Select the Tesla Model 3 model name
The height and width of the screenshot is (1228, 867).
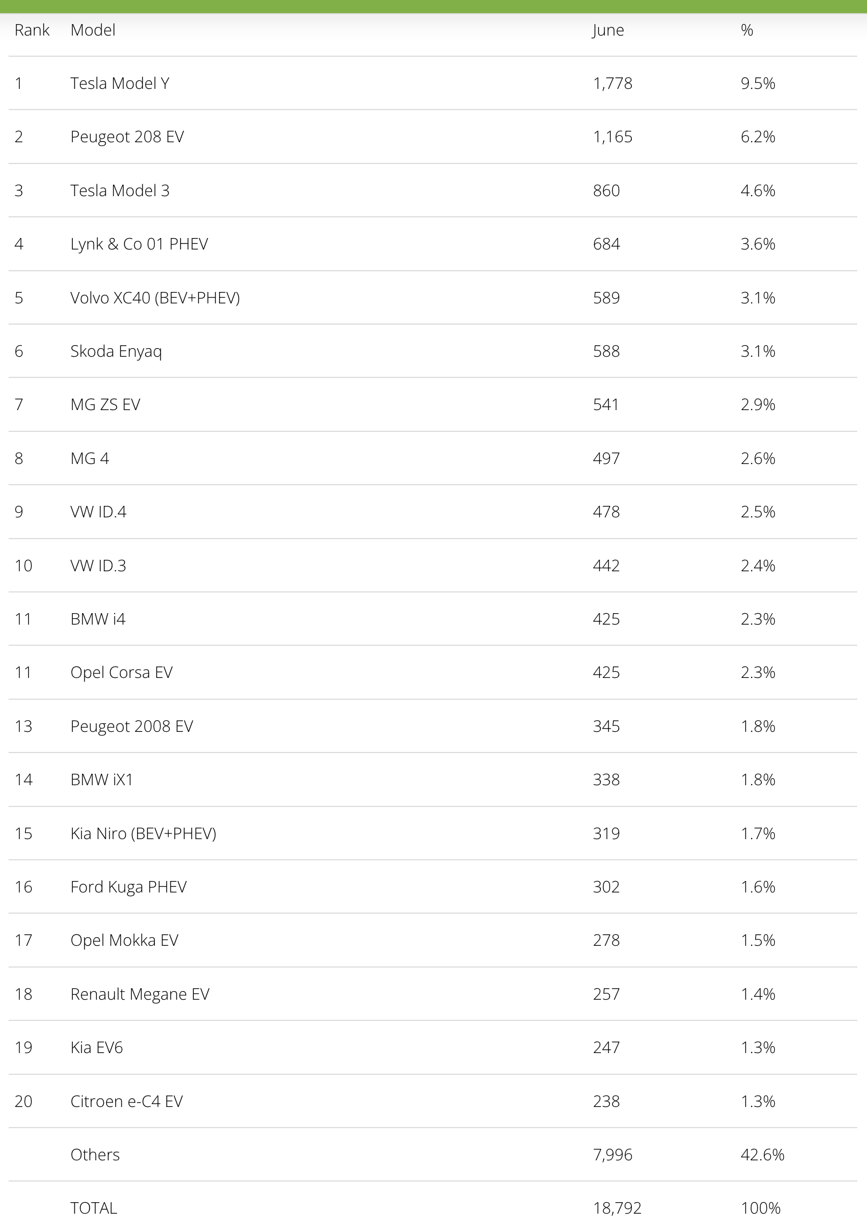click(120, 190)
